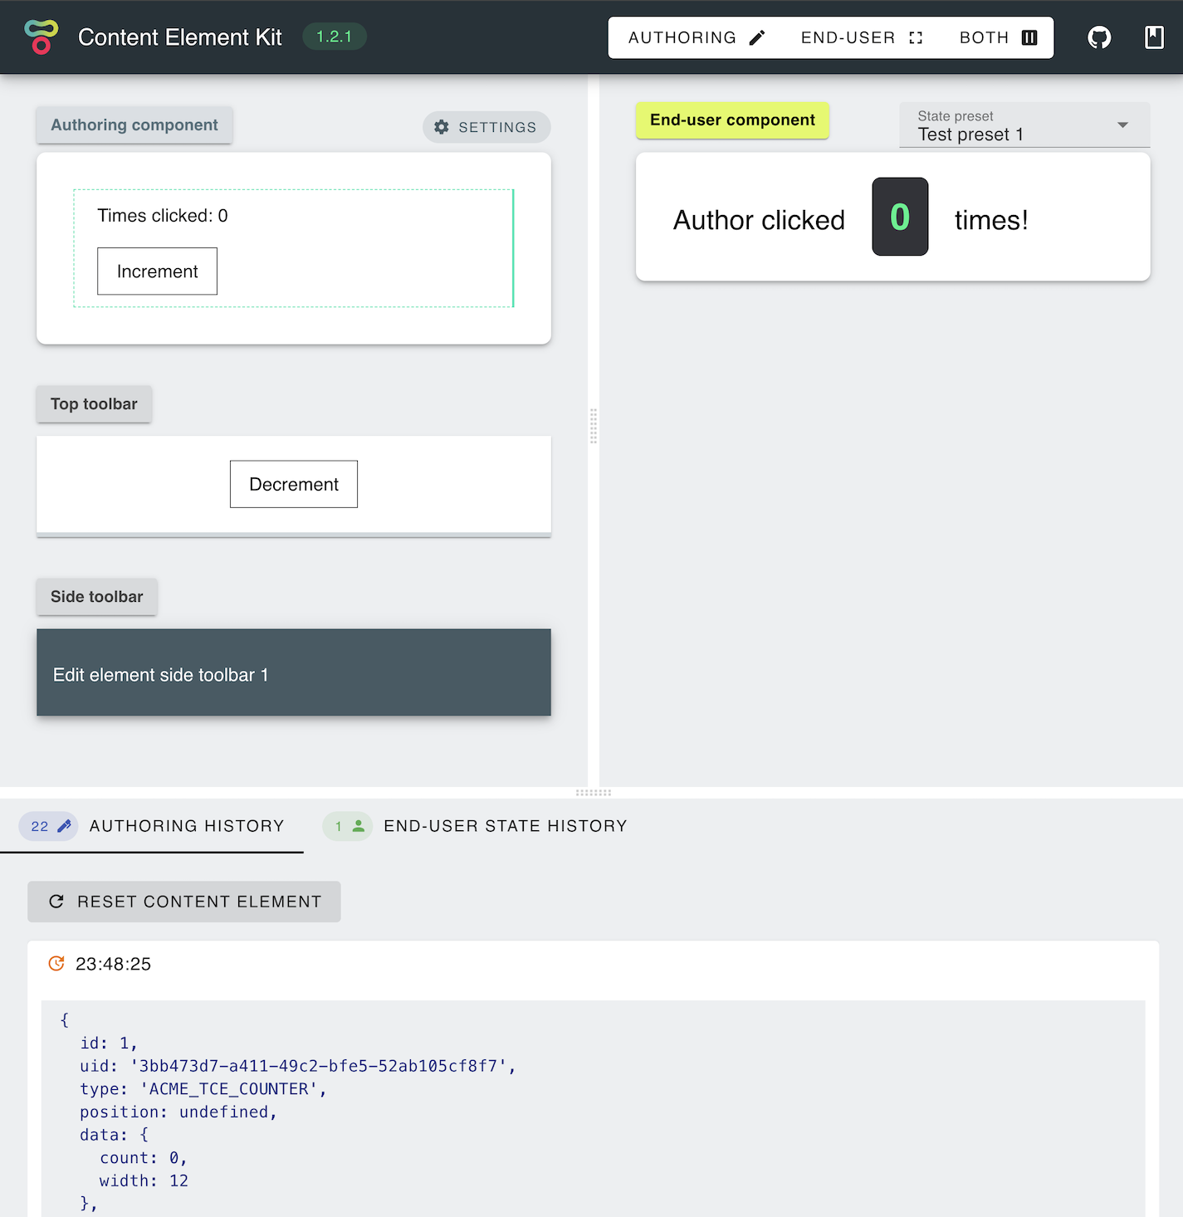The width and height of the screenshot is (1183, 1217).
Task: Click the version 1.2.1 badge
Action: point(335,37)
